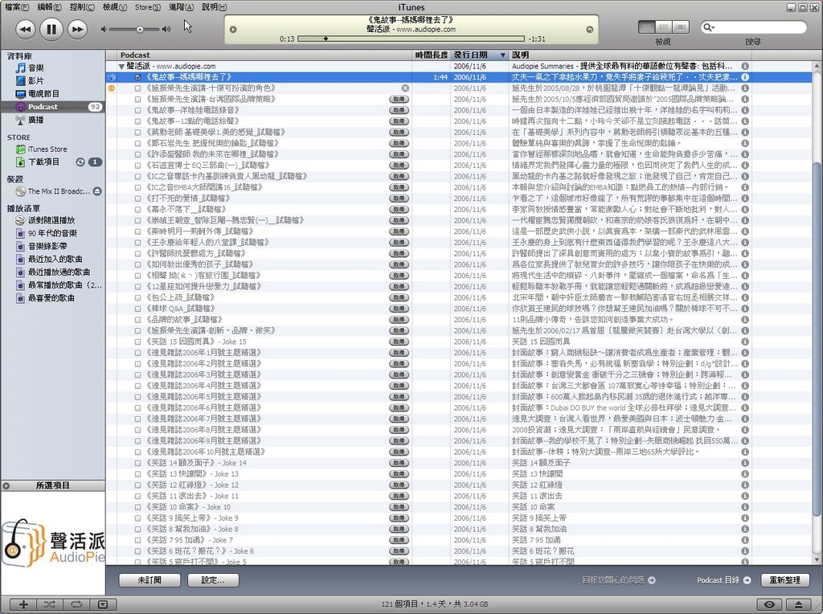Open 下載項目 downloads list
This screenshot has width=823, height=614.
click(x=43, y=162)
